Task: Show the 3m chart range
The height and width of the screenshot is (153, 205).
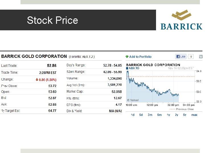Action: tap(150, 115)
